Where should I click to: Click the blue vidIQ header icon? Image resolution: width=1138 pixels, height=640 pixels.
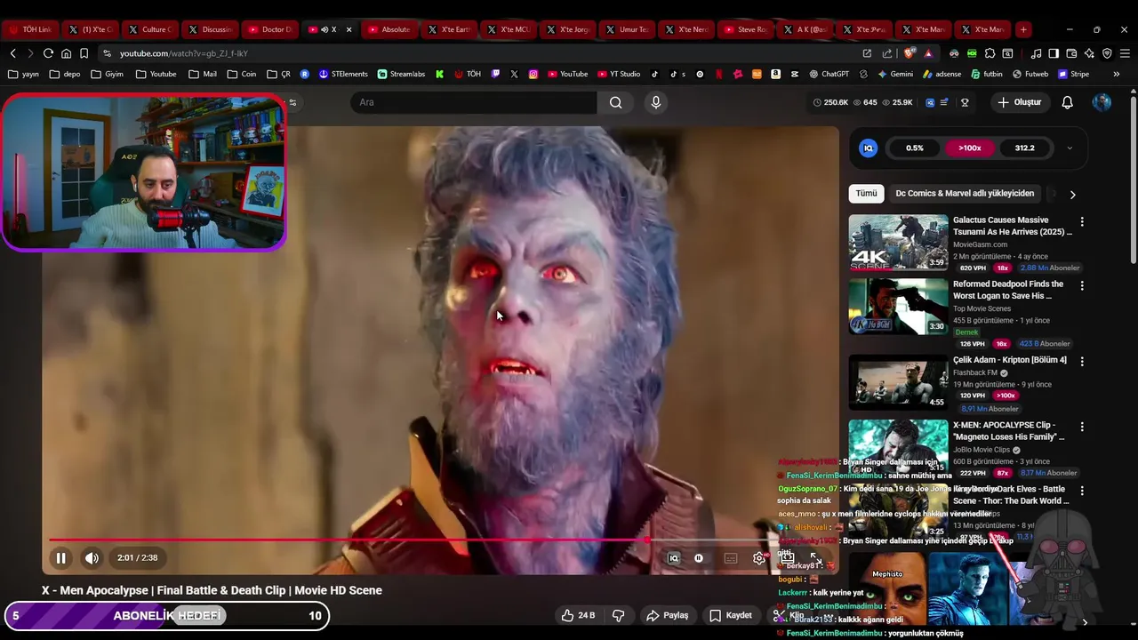pos(930,102)
